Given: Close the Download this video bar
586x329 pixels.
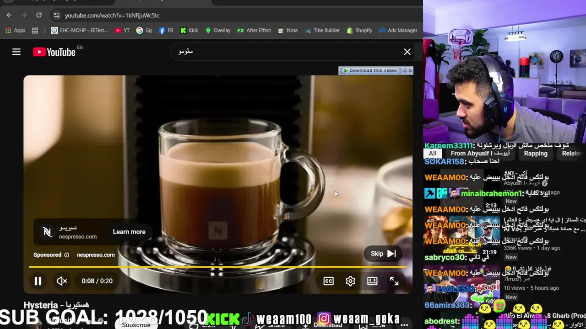Looking at the screenshot, I should click(x=410, y=70).
